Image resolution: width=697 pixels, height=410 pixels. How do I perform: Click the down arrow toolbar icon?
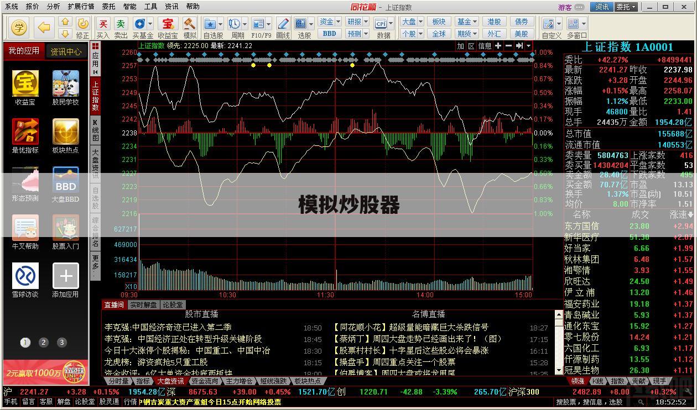point(65,33)
